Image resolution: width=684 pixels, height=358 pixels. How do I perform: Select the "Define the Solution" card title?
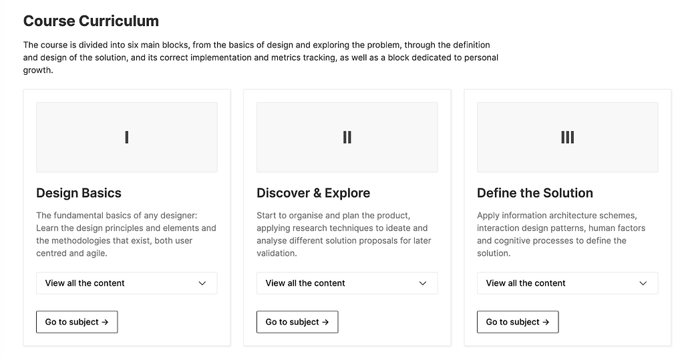pos(535,193)
